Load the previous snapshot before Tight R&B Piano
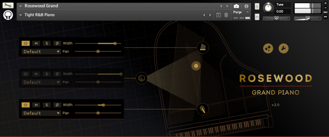 point(204,15)
